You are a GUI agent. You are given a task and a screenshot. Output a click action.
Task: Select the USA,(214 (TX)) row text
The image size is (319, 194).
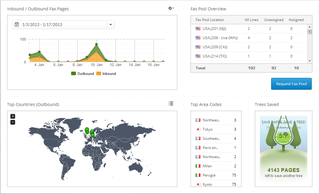pyautogui.click(x=215, y=56)
